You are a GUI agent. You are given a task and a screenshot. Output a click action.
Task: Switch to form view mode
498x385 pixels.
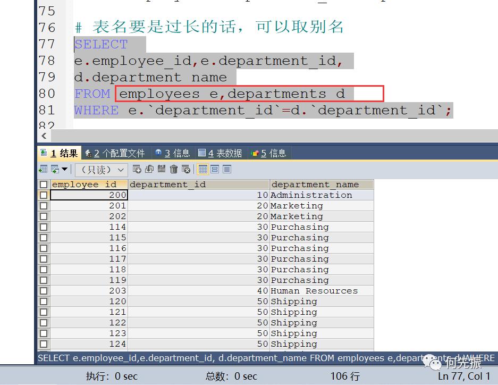215,169
